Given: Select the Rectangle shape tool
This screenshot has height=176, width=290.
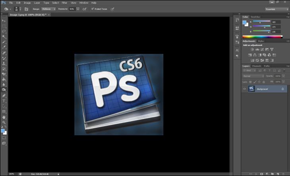Looking at the screenshot, I should coord(4,111).
